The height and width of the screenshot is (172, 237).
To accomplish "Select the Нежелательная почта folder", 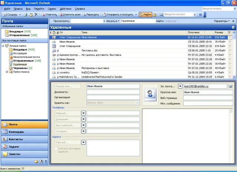I will tap(26, 57).
